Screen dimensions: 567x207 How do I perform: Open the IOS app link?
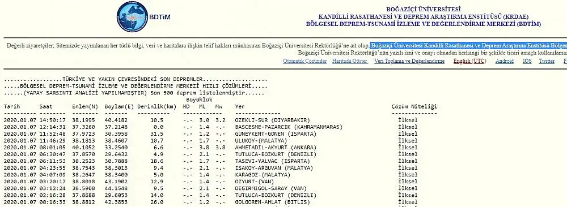click(527, 61)
